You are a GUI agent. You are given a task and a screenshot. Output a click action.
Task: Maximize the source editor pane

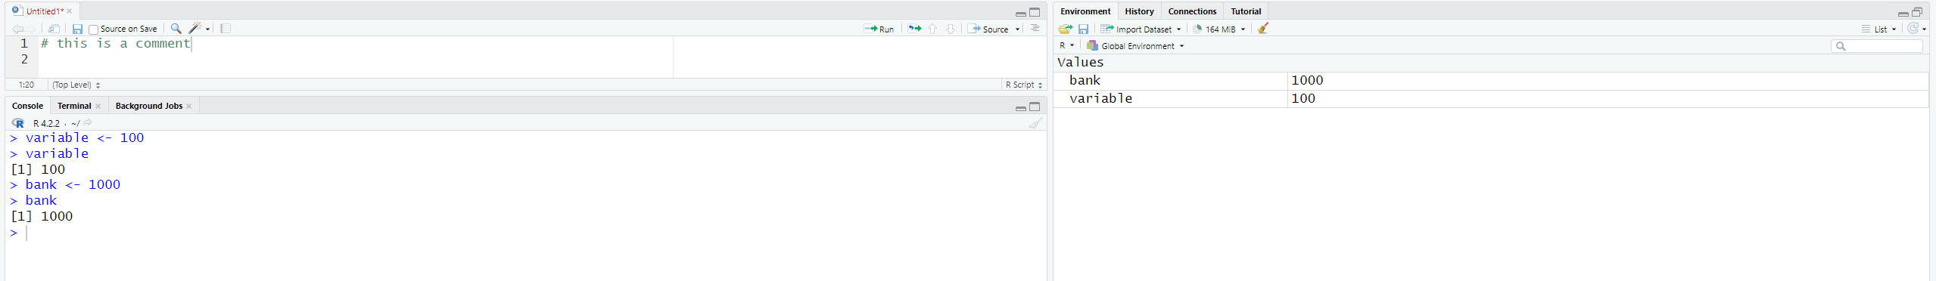pyautogui.click(x=1035, y=12)
